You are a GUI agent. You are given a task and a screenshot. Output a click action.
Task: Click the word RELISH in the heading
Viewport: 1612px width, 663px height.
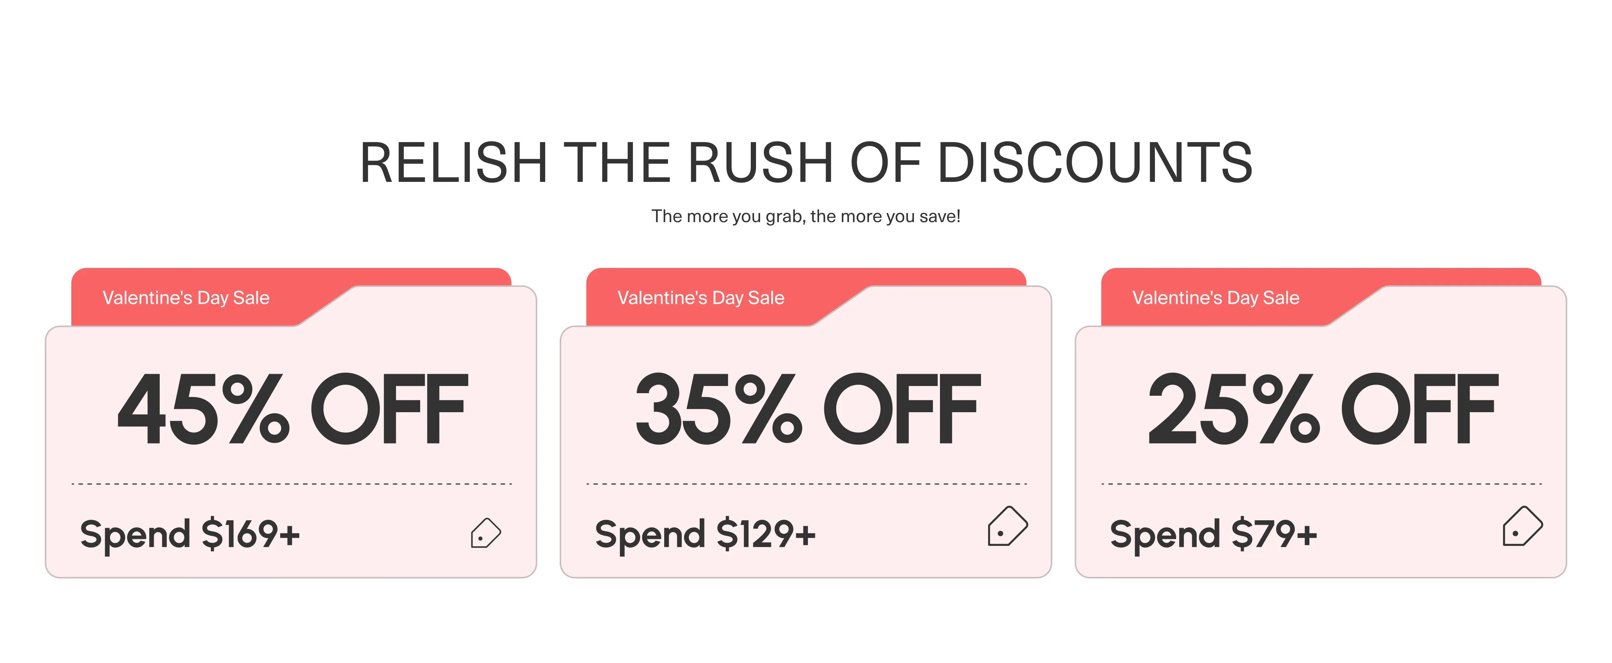coord(454,162)
